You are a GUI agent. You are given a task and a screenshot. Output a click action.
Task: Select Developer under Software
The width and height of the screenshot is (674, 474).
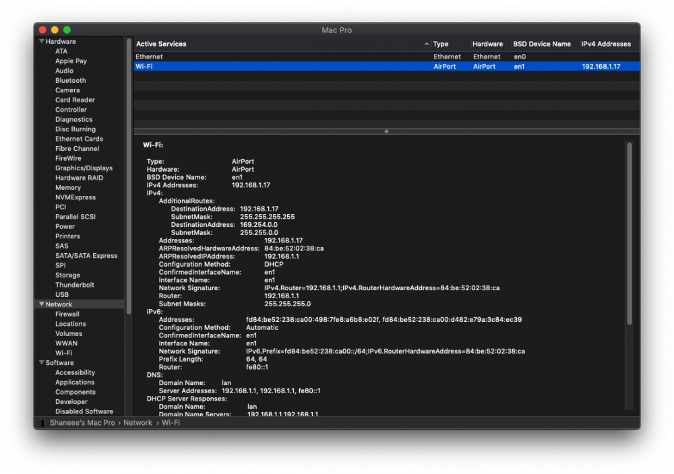71,401
